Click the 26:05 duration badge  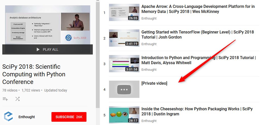point(133,18)
